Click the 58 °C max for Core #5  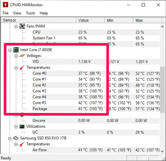click(x=147, y=103)
